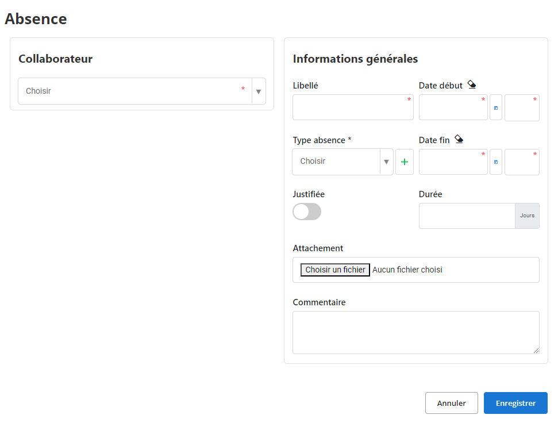The width and height of the screenshot is (558, 430).
Task: Focus the Date fin time field
Action: 522,162
